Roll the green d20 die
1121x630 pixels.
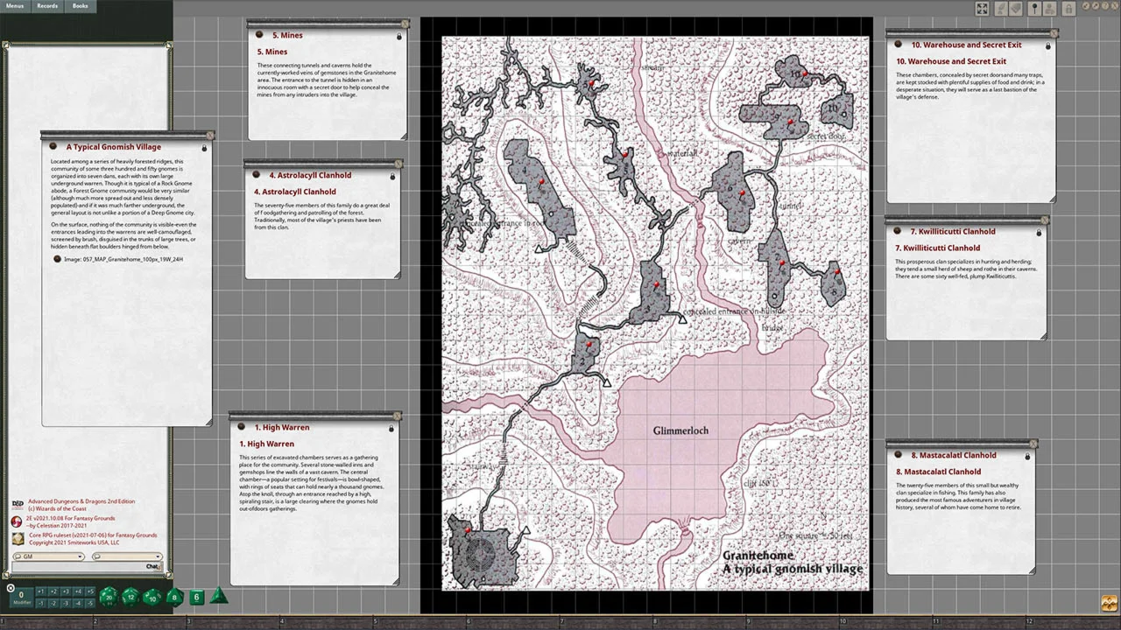pyautogui.click(x=108, y=597)
